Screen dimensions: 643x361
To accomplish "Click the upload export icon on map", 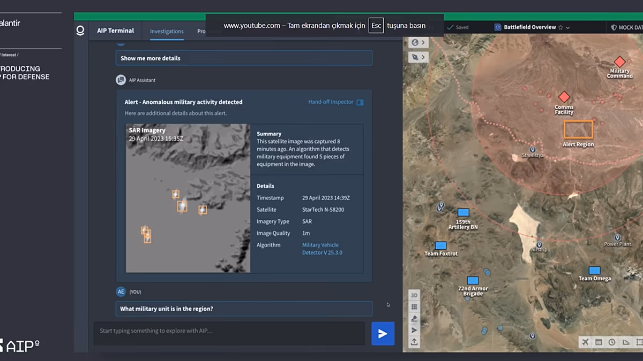I will click(x=414, y=342).
